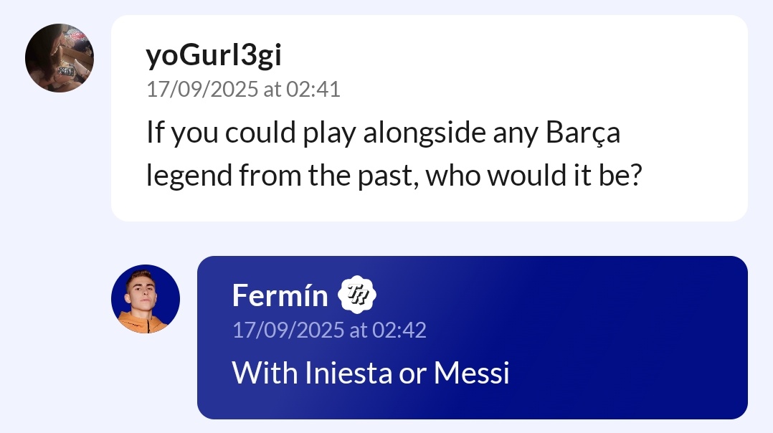Image resolution: width=773 pixels, height=433 pixels.
Task: Open yoGurl3gi's profile avatar
Action: (60, 58)
